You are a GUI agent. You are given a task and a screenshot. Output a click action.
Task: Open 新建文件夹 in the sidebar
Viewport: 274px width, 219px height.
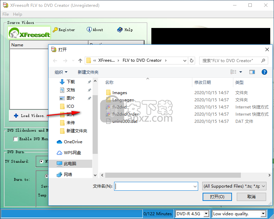[x=77, y=131]
